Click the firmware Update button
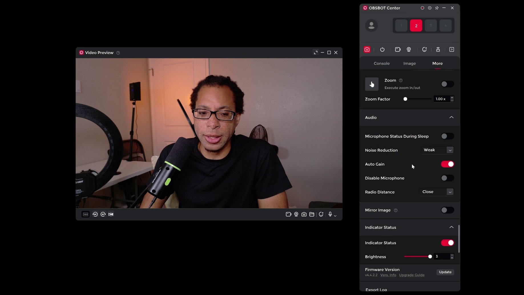 (445, 272)
